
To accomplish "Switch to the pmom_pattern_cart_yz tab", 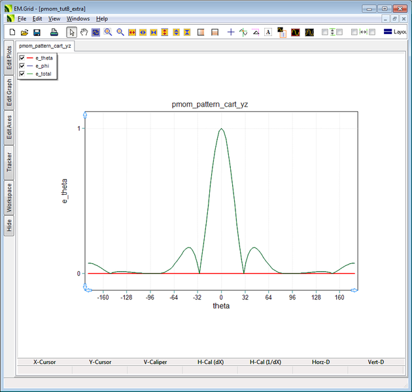I will point(46,46).
